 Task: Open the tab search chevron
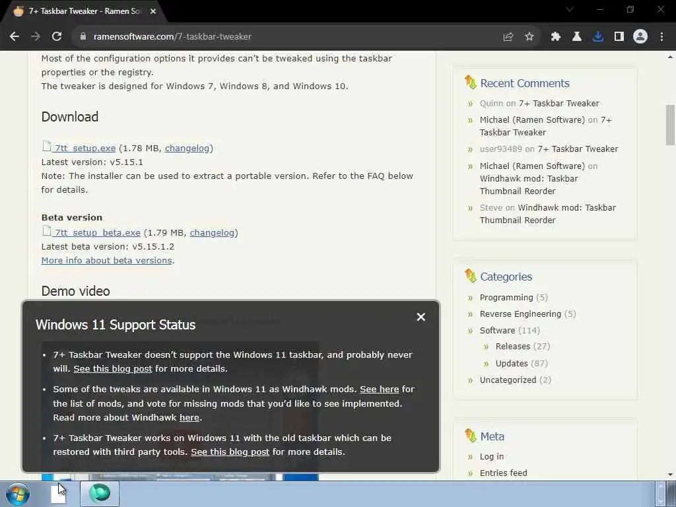570,9
